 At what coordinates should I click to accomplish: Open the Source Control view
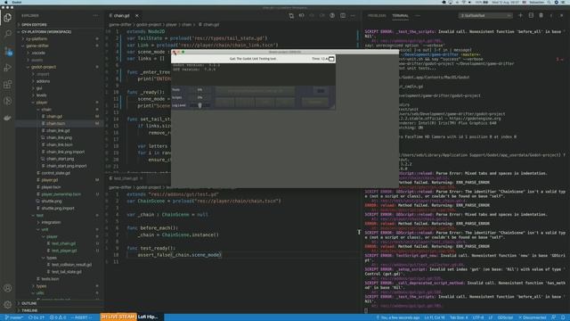(8, 51)
